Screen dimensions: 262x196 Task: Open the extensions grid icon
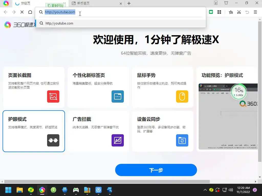pos(219,12)
